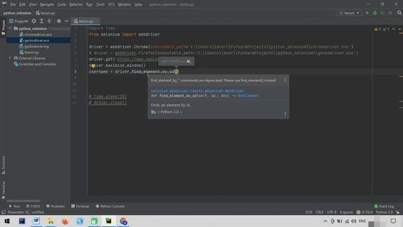The height and width of the screenshot is (227, 403).
Task: Click the yellow intention bulb on line 7
Action: pos(93,66)
